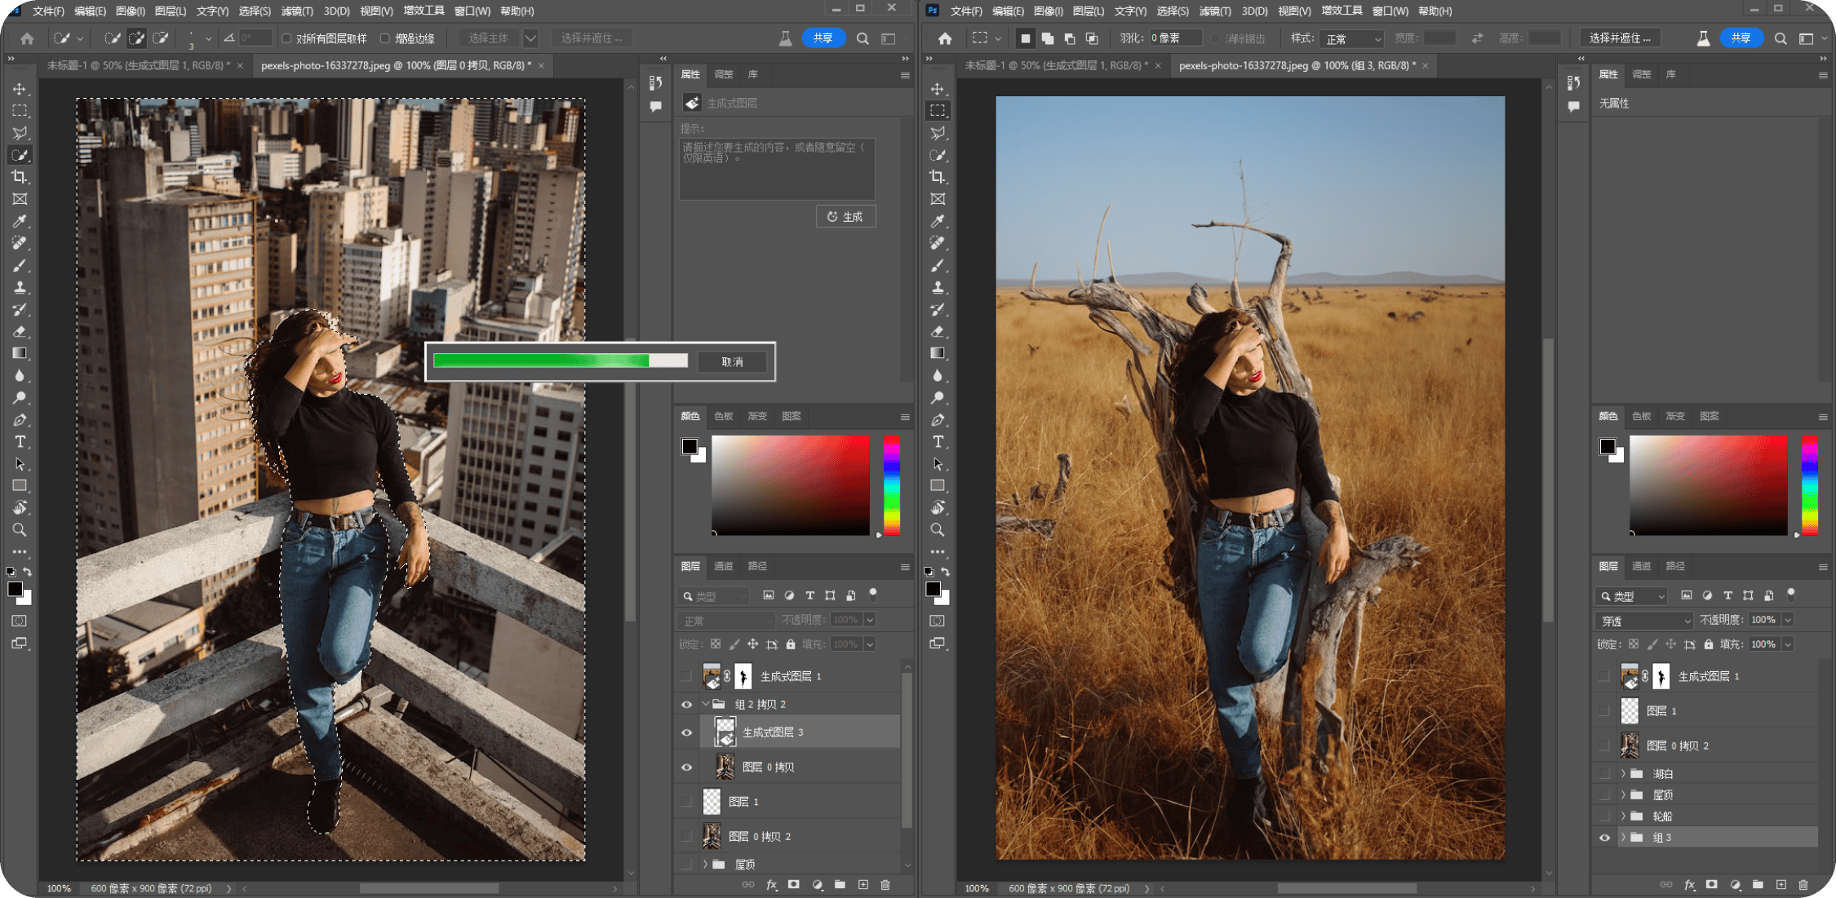This screenshot has width=1836, height=898.
Task: Enable 增强边缘 checkbox
Action: click(385, 38)
